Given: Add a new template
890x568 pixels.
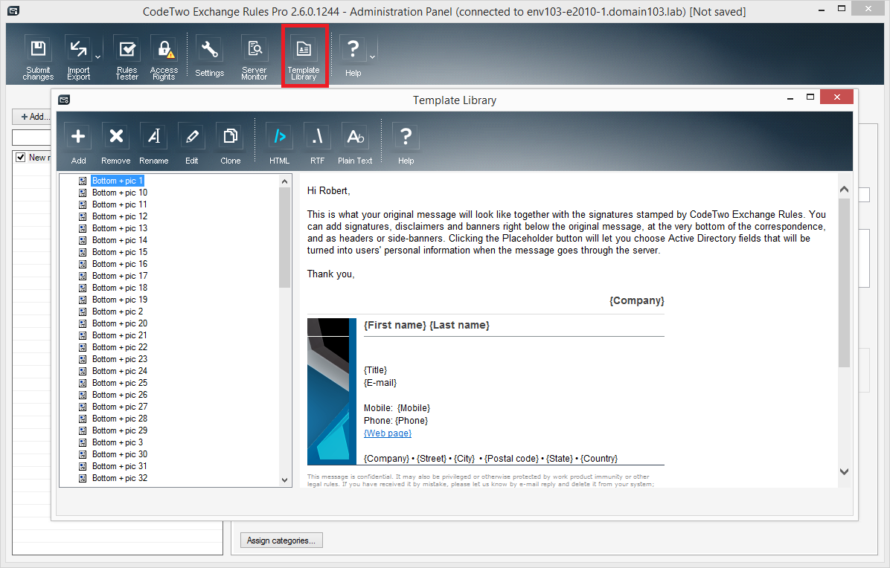Looking at the screenshot, I should coord(78,144).
